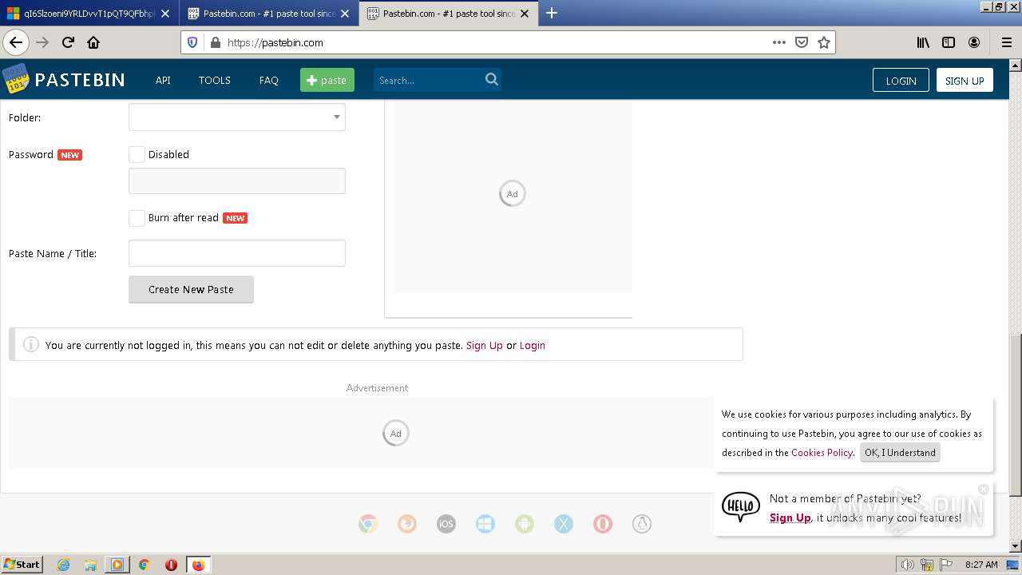Go back with browser back arrow
This screenshot has width=1022, height=575.
click(x=16, y=42)
